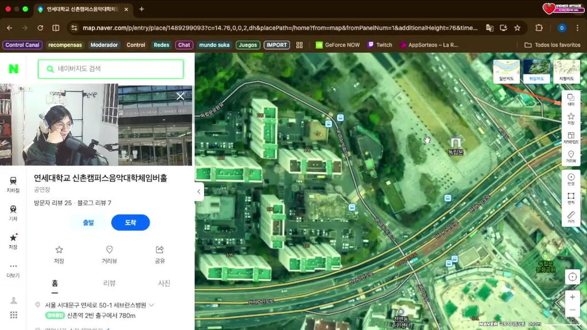587x330 pixels.
Task: Open the apps grid icon in the sidebar
Action: coord(14,315)
